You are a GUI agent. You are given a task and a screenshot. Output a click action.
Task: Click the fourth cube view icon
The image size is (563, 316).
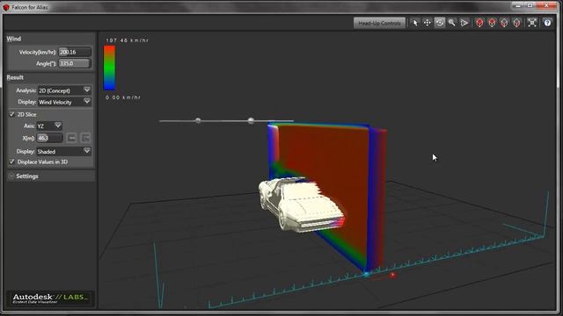tap(516, 23)
